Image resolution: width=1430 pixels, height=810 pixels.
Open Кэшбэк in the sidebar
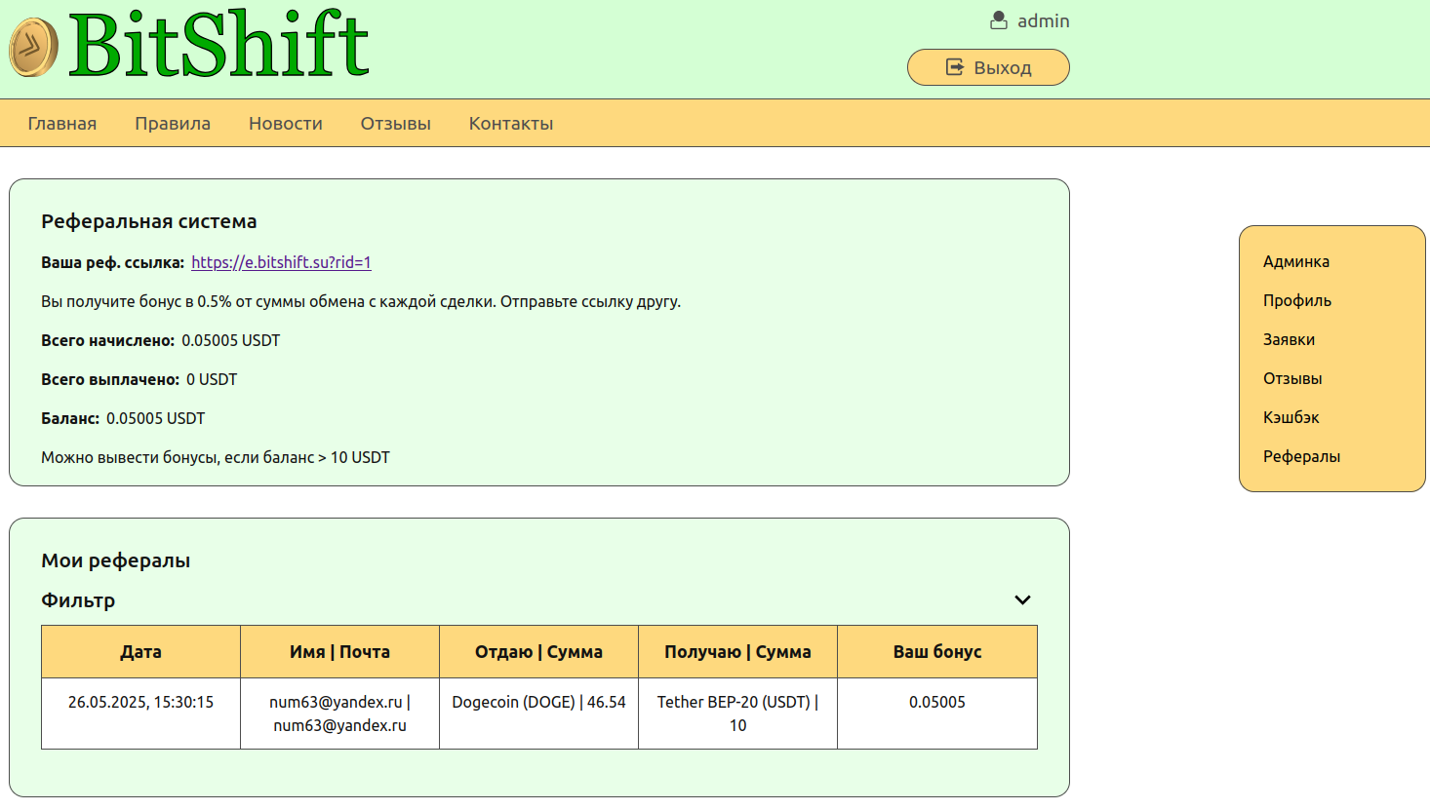click(1291, 417)
